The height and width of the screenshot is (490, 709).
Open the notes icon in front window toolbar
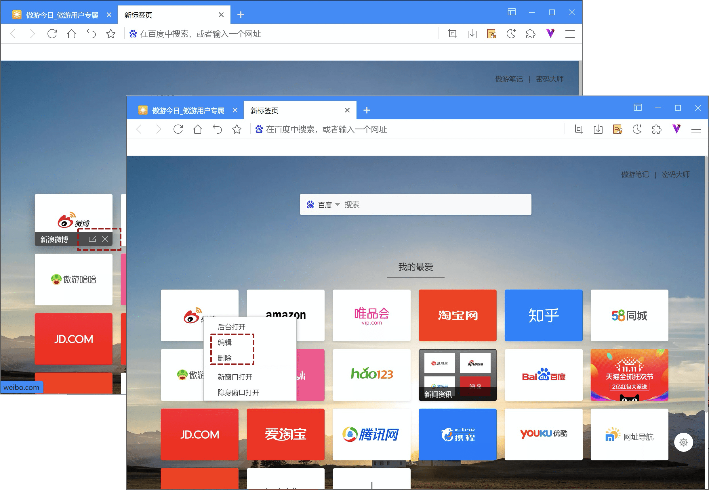617,129
